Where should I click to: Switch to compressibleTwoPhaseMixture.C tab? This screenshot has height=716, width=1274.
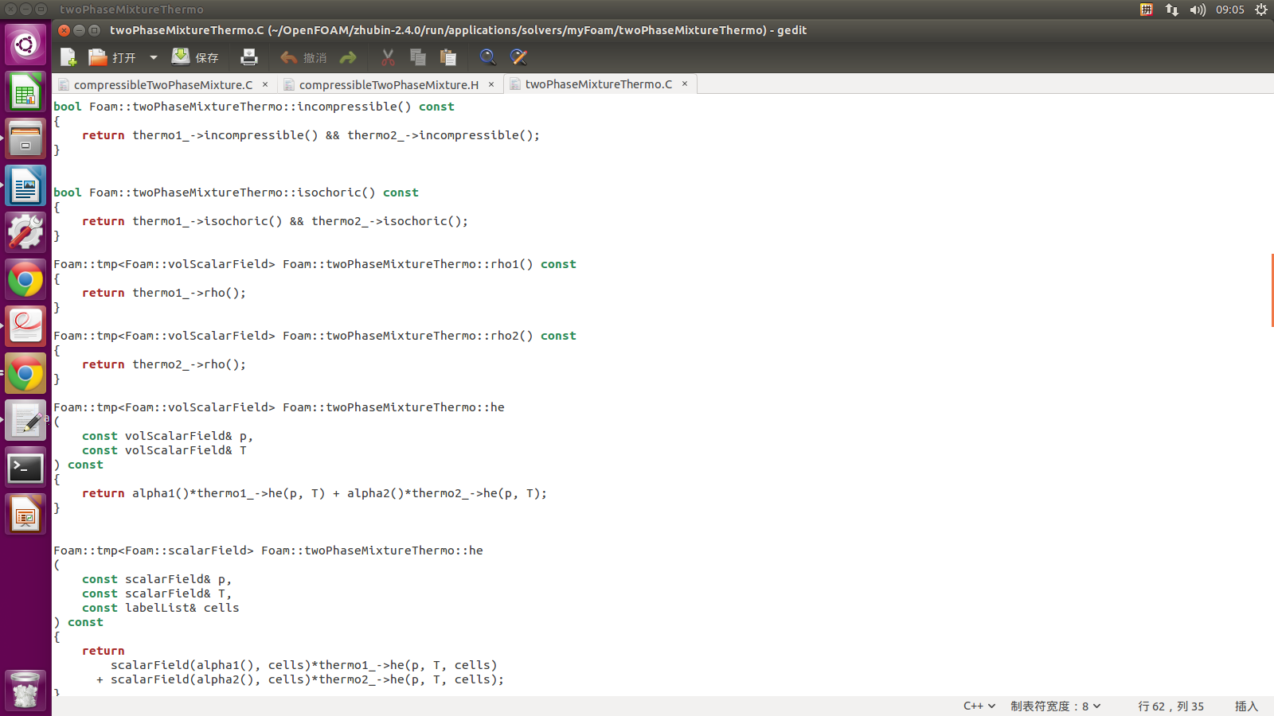click(162, 84)
